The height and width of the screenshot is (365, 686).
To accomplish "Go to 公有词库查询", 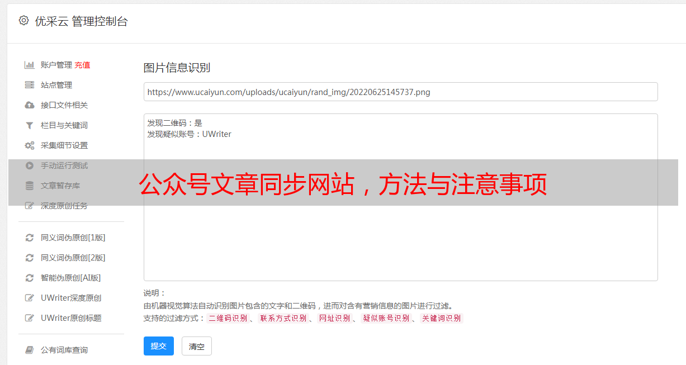I will coord(64,350).
